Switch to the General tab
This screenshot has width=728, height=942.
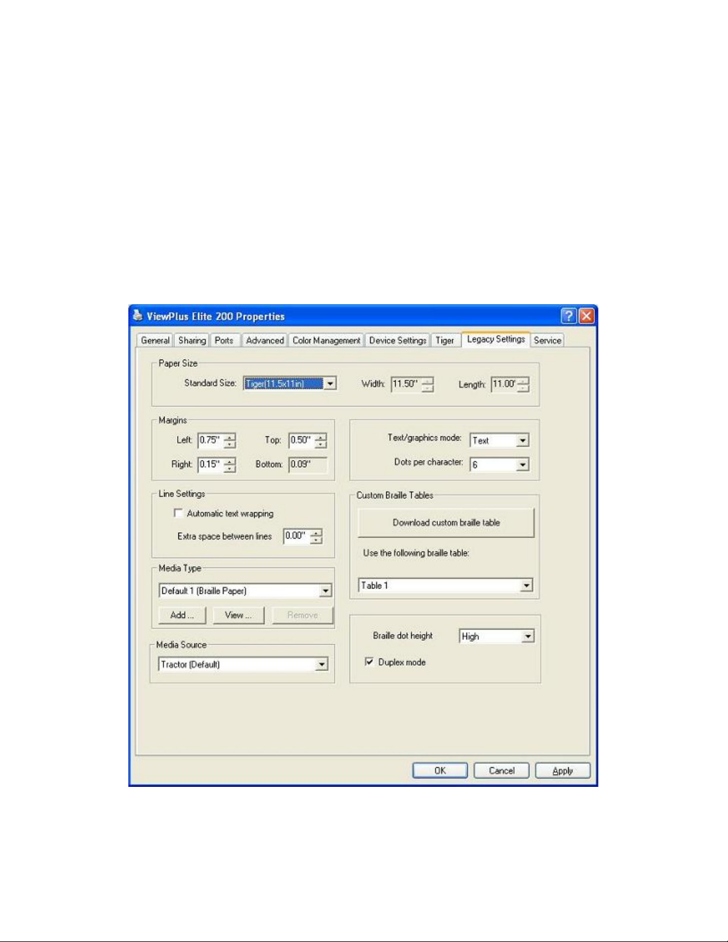(x=155, y=341)
